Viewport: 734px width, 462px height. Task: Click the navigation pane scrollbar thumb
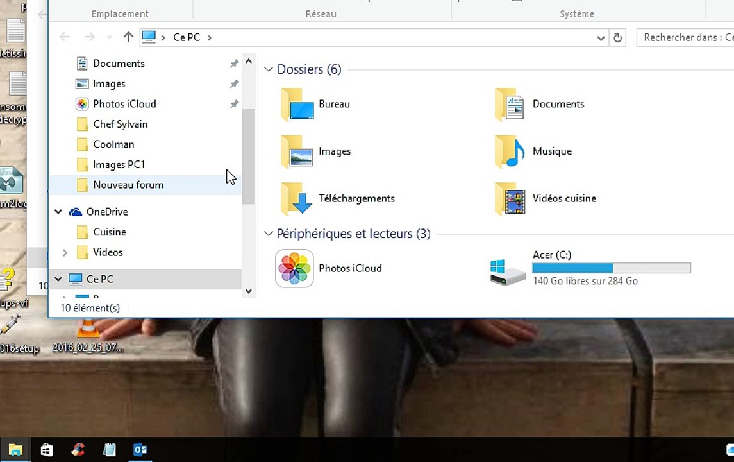coord(249,157)
